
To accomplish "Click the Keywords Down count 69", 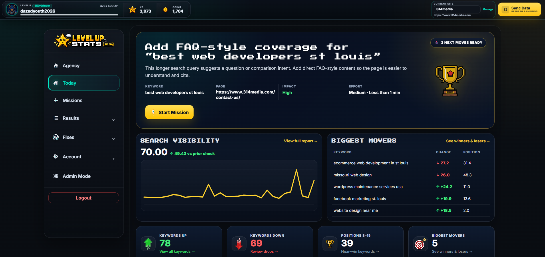I will (256, 243).
